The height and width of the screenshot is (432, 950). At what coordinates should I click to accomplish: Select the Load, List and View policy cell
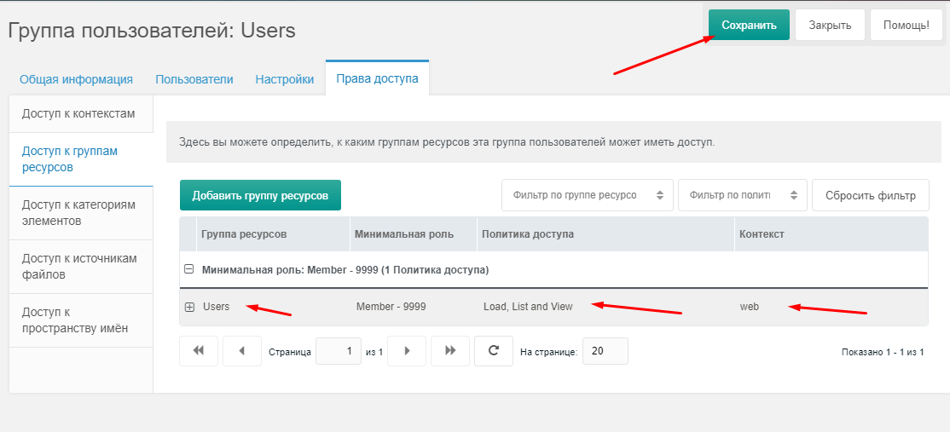528,307
